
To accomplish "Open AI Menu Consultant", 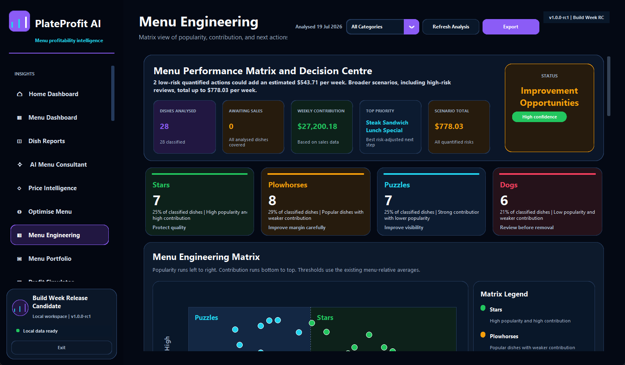I will coord(60,165).
